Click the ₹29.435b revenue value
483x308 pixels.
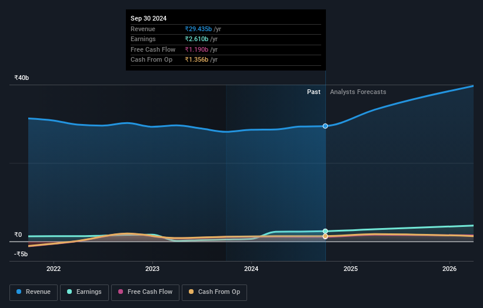point(198,29)
